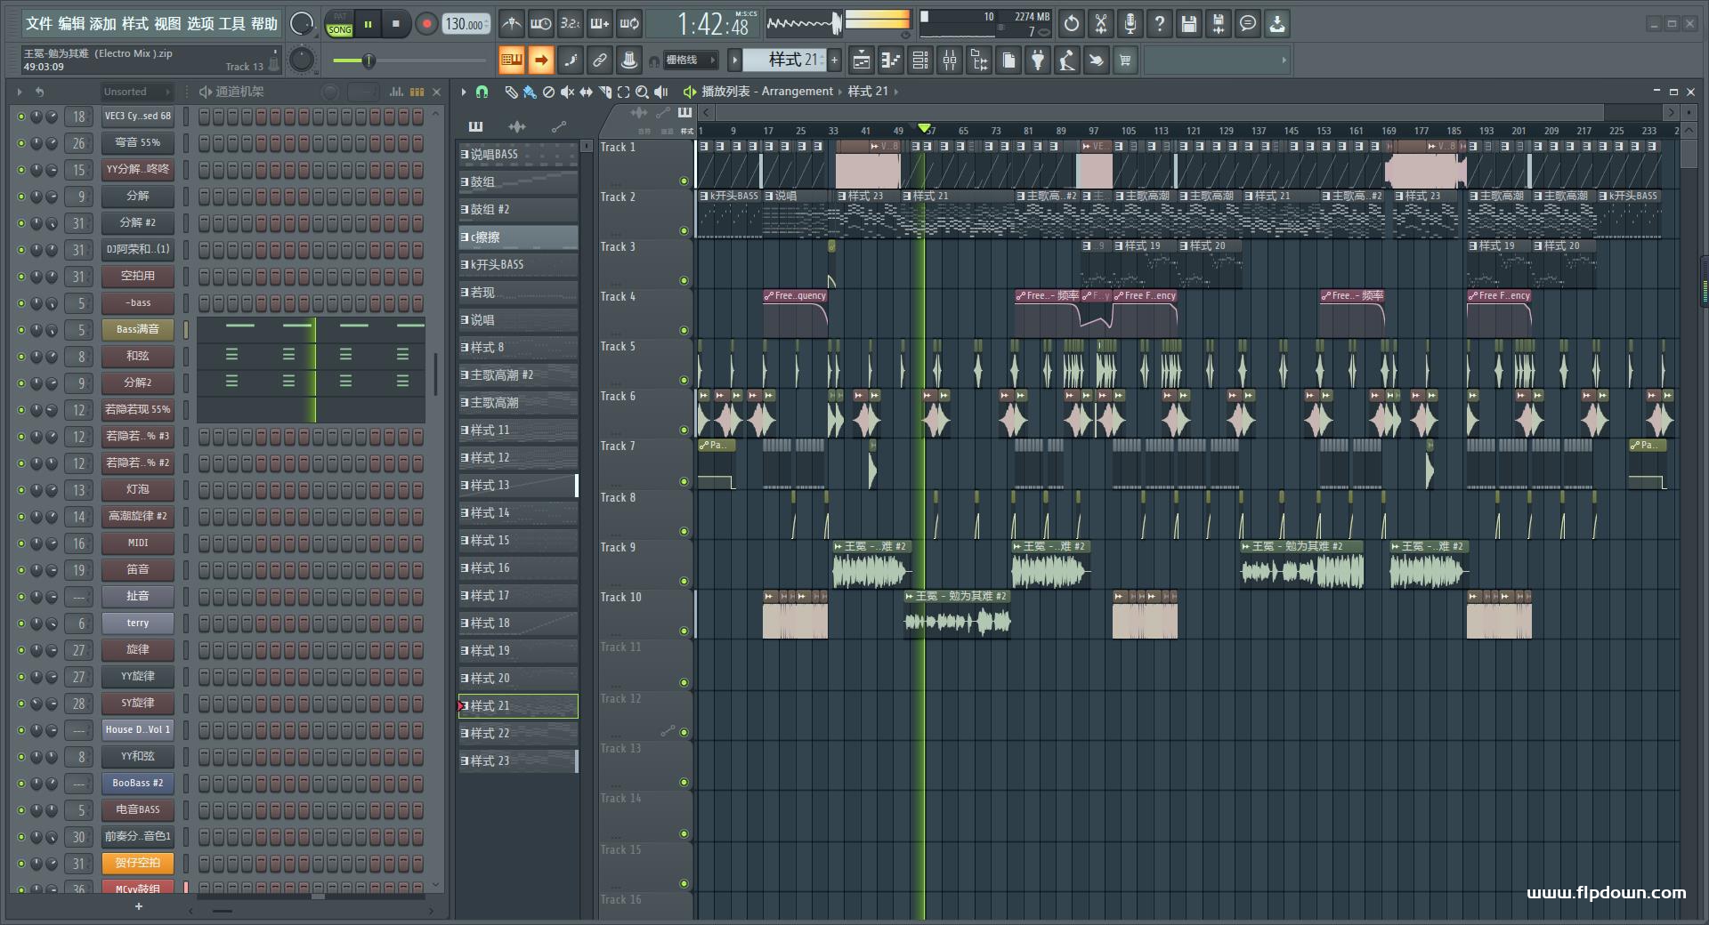Screen dimensions: 1709x925
Task: Select the k开头BASS pattern in picker
Action: (518, 265)
